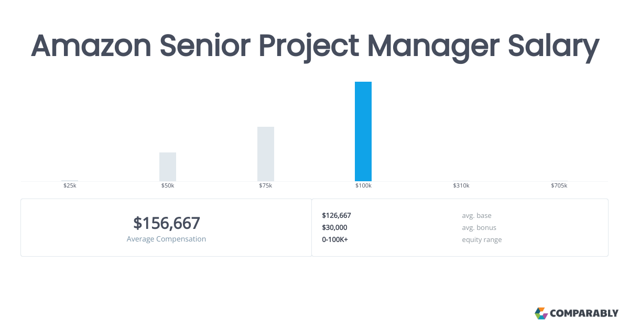Click the $100k axis label
This screenshot has width=629, height=330.
[x=363, y=186]
